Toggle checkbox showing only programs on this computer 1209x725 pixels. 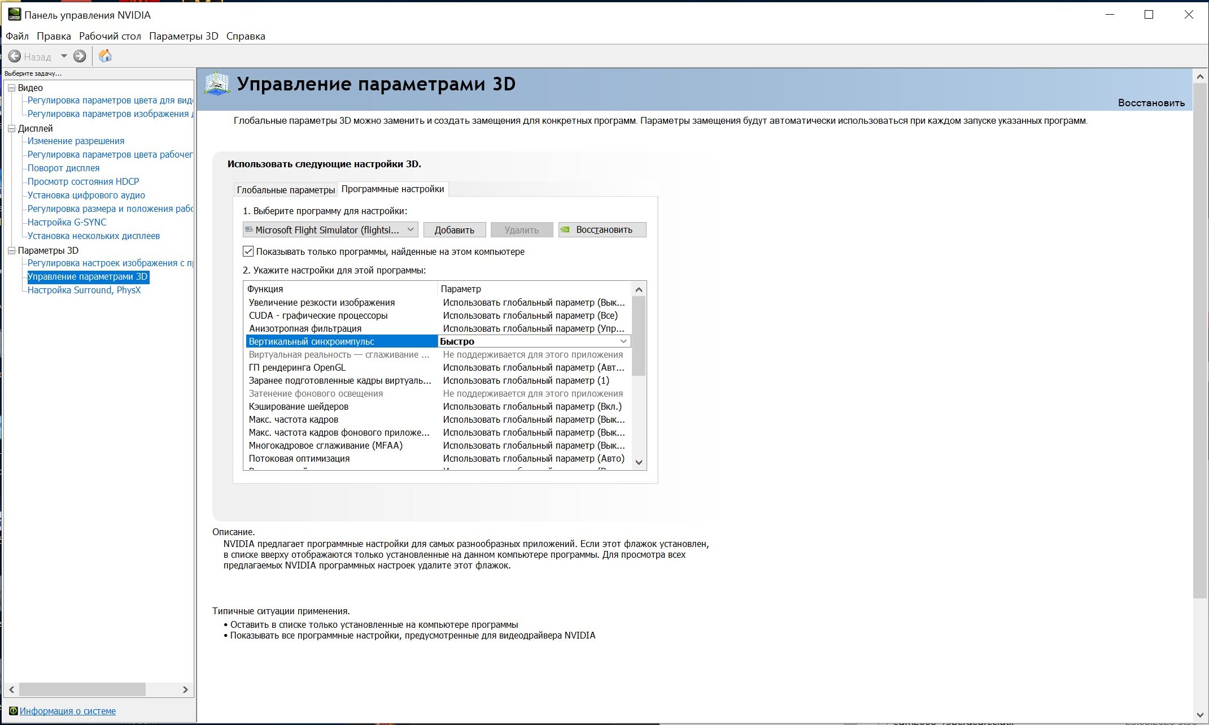[x=248, y=251]
